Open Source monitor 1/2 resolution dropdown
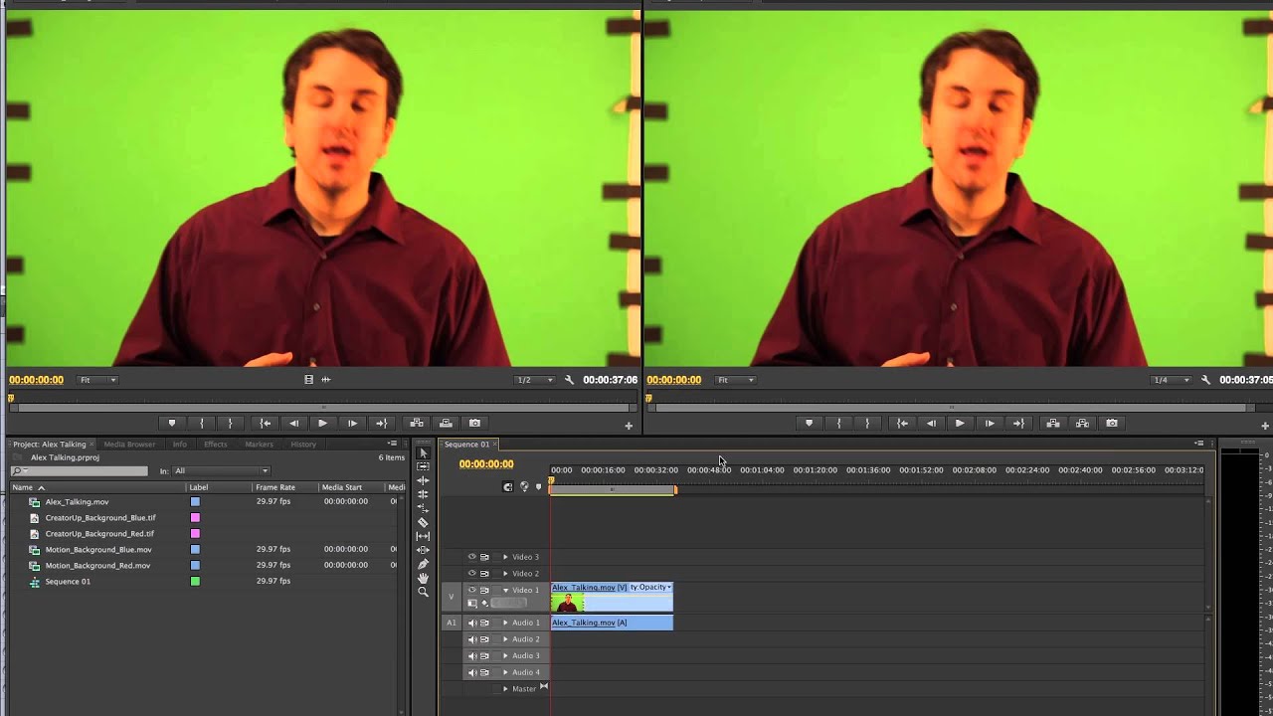 (535, 380)
